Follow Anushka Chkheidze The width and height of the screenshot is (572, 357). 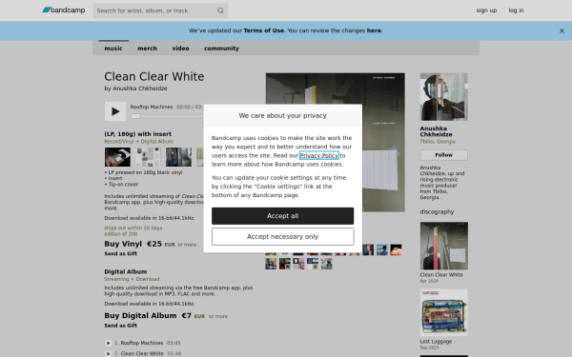tap(444, 155)
